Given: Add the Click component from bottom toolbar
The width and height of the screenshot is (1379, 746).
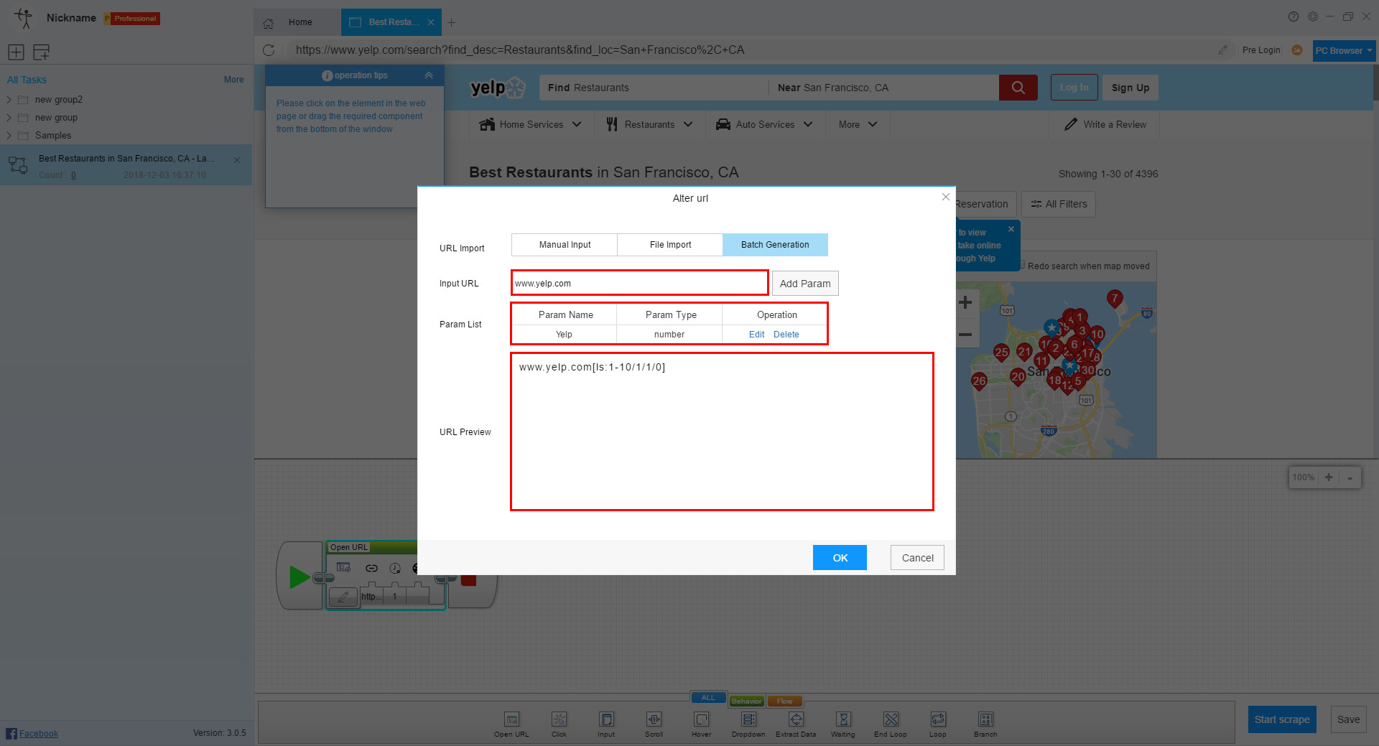Looking at the screenshot, I should (x=559, y=719).
